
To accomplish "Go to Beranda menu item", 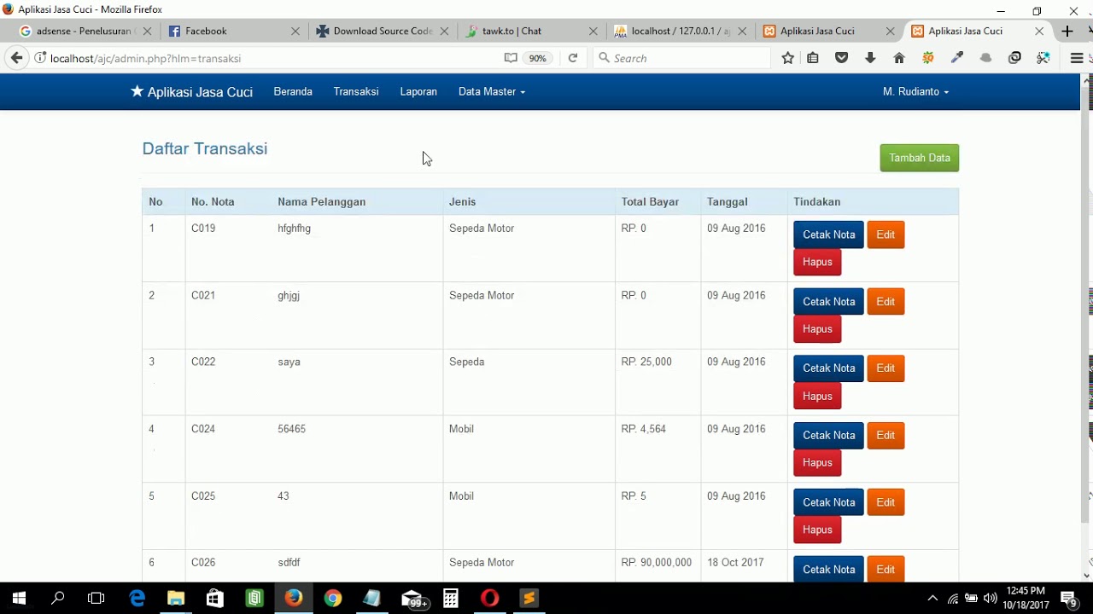I will click(293, 91).
